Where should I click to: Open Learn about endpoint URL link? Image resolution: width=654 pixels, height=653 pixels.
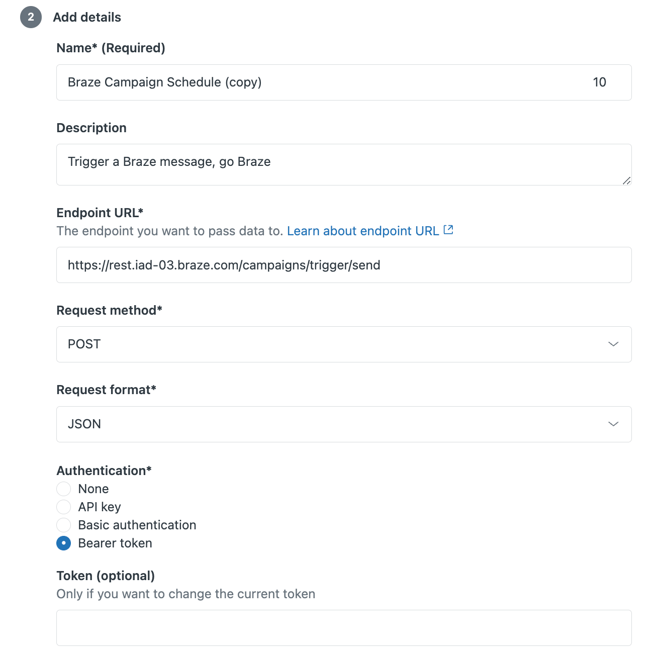pos(363,231)
